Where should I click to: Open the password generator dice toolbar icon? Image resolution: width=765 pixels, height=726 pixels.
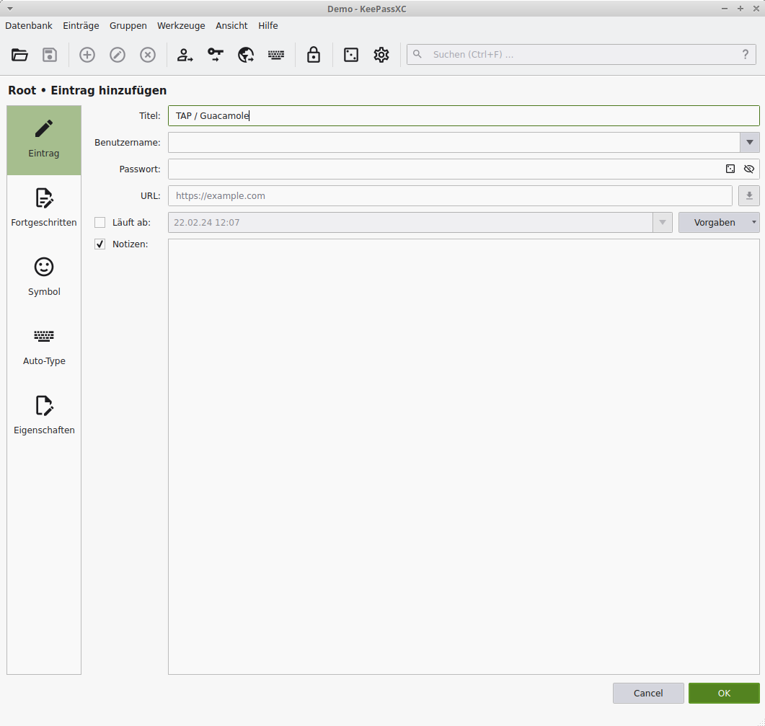point(351,55)
